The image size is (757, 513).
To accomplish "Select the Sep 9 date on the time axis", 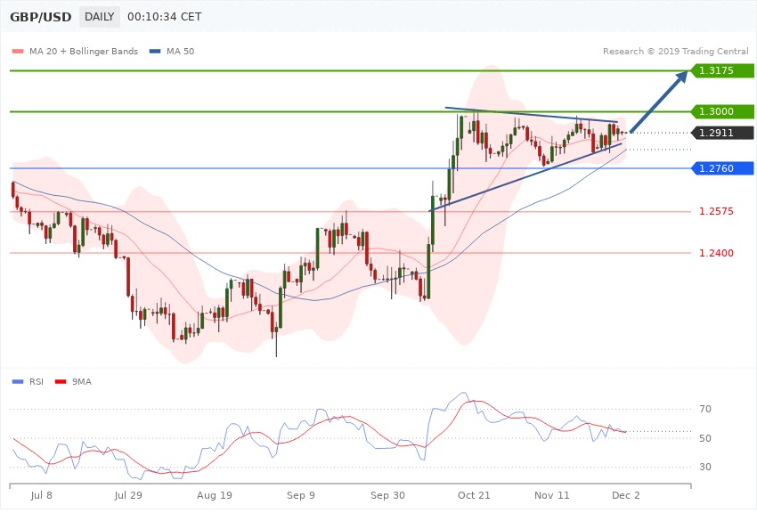I will (300, 493).
